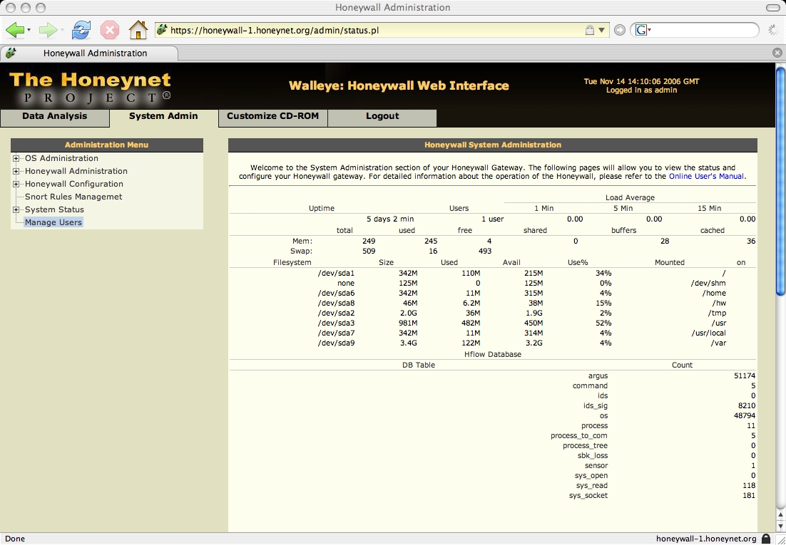This screenshot has width=786, height=545.
Task: Reload the page with the refresh icon
Action: (x=81, y=30)
